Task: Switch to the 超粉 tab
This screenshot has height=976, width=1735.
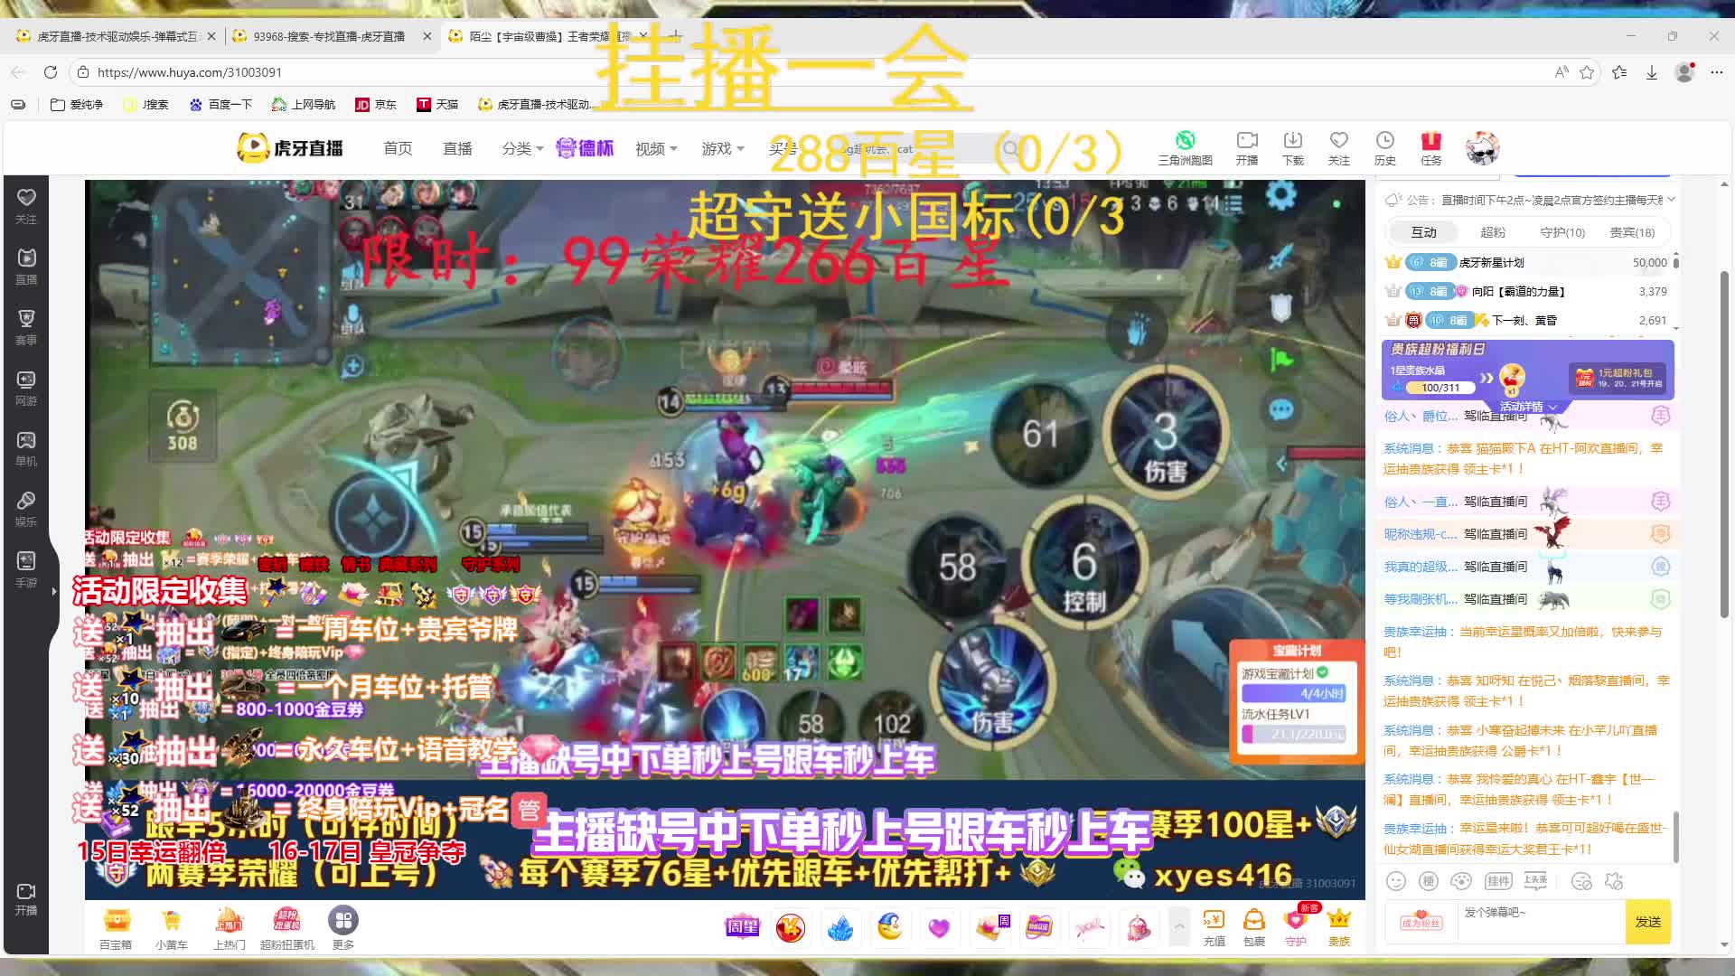Action: [x=1493, y=232]
